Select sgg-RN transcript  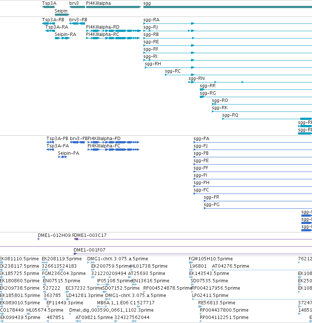point(250,82)
